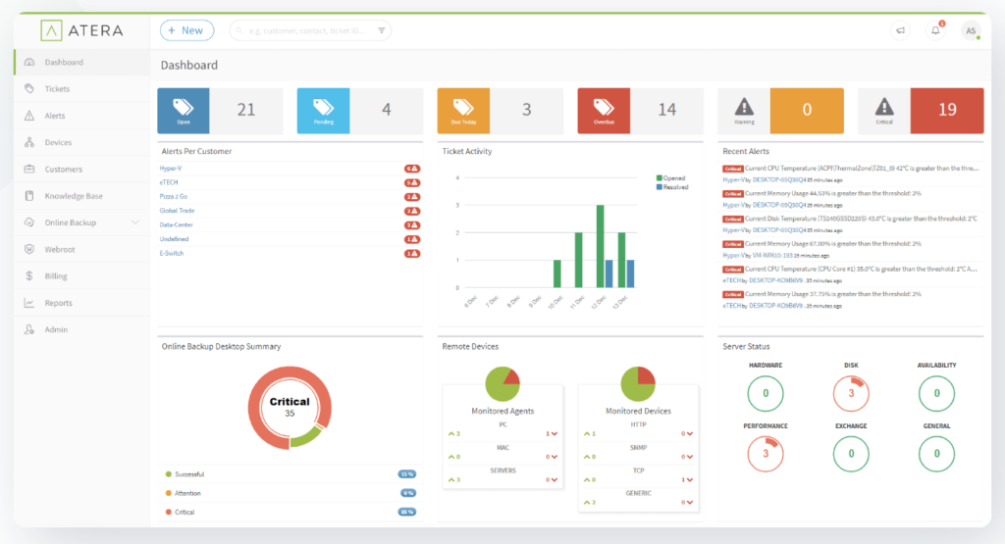Open the Admin sidebar item
1005x544 pixels.
(x=55, y=329)
